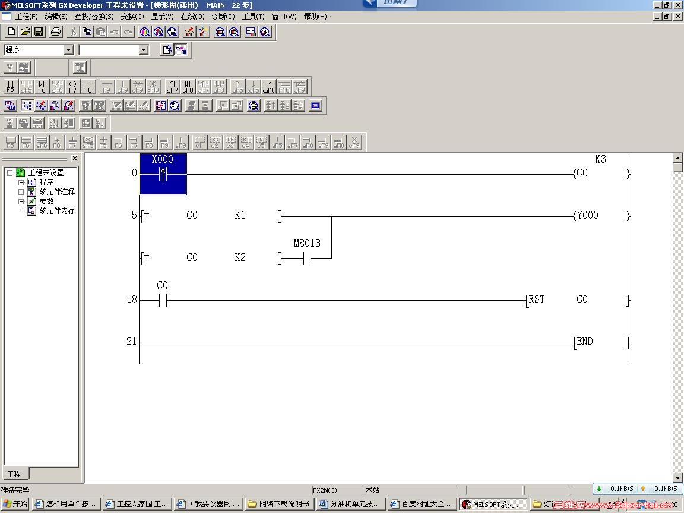Toggle project data list tree icon
The width and height of the screenshot is (684, 513).
coord(182,50)
